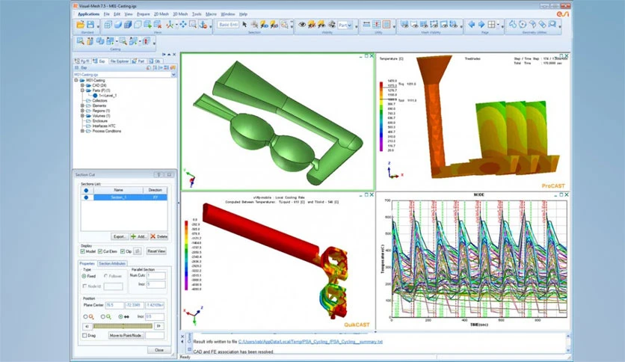
Task: Click the Open folder icon in Standard toolbar
Action: (80, 25)
